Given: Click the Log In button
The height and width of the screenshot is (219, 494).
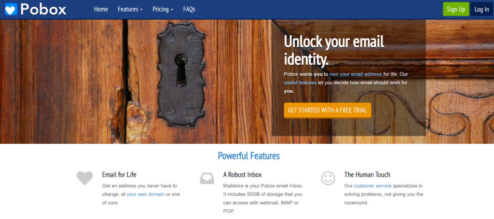Looking at the screenshot, I should tap(481, 9).
